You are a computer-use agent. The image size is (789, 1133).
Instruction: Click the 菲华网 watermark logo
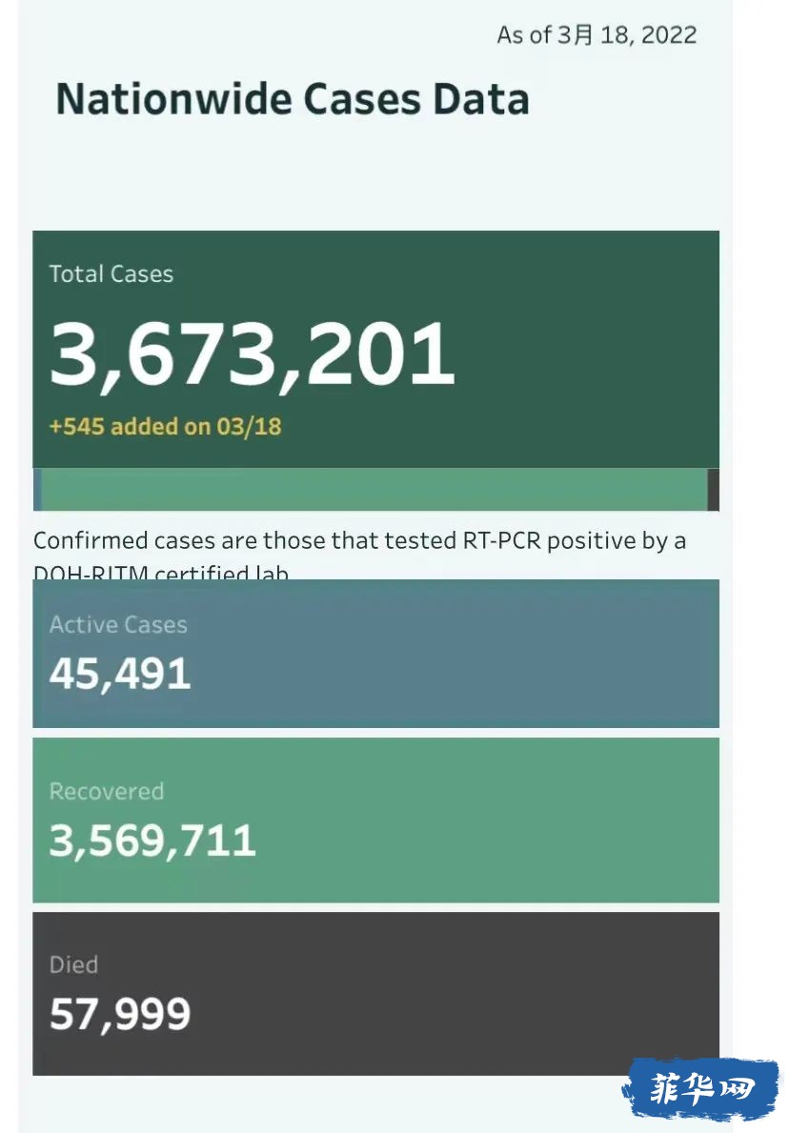(701, 1089)
